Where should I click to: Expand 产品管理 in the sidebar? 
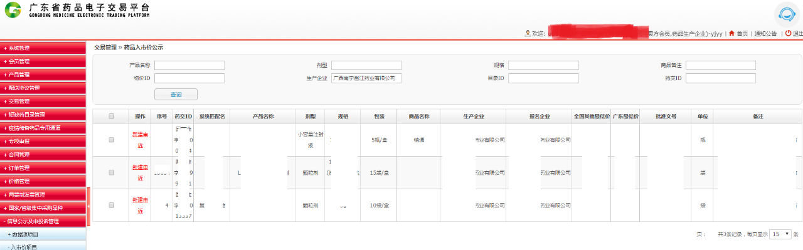[43, 75]
